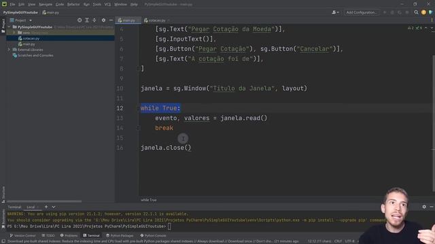Go to next highlighted error arrow
Viewport: 435px width, 244px height.
[x=432, y=28]
